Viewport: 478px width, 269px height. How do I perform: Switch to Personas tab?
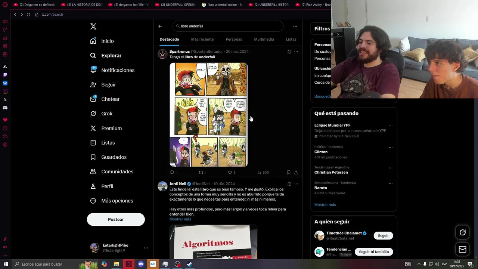pos(234,39)
